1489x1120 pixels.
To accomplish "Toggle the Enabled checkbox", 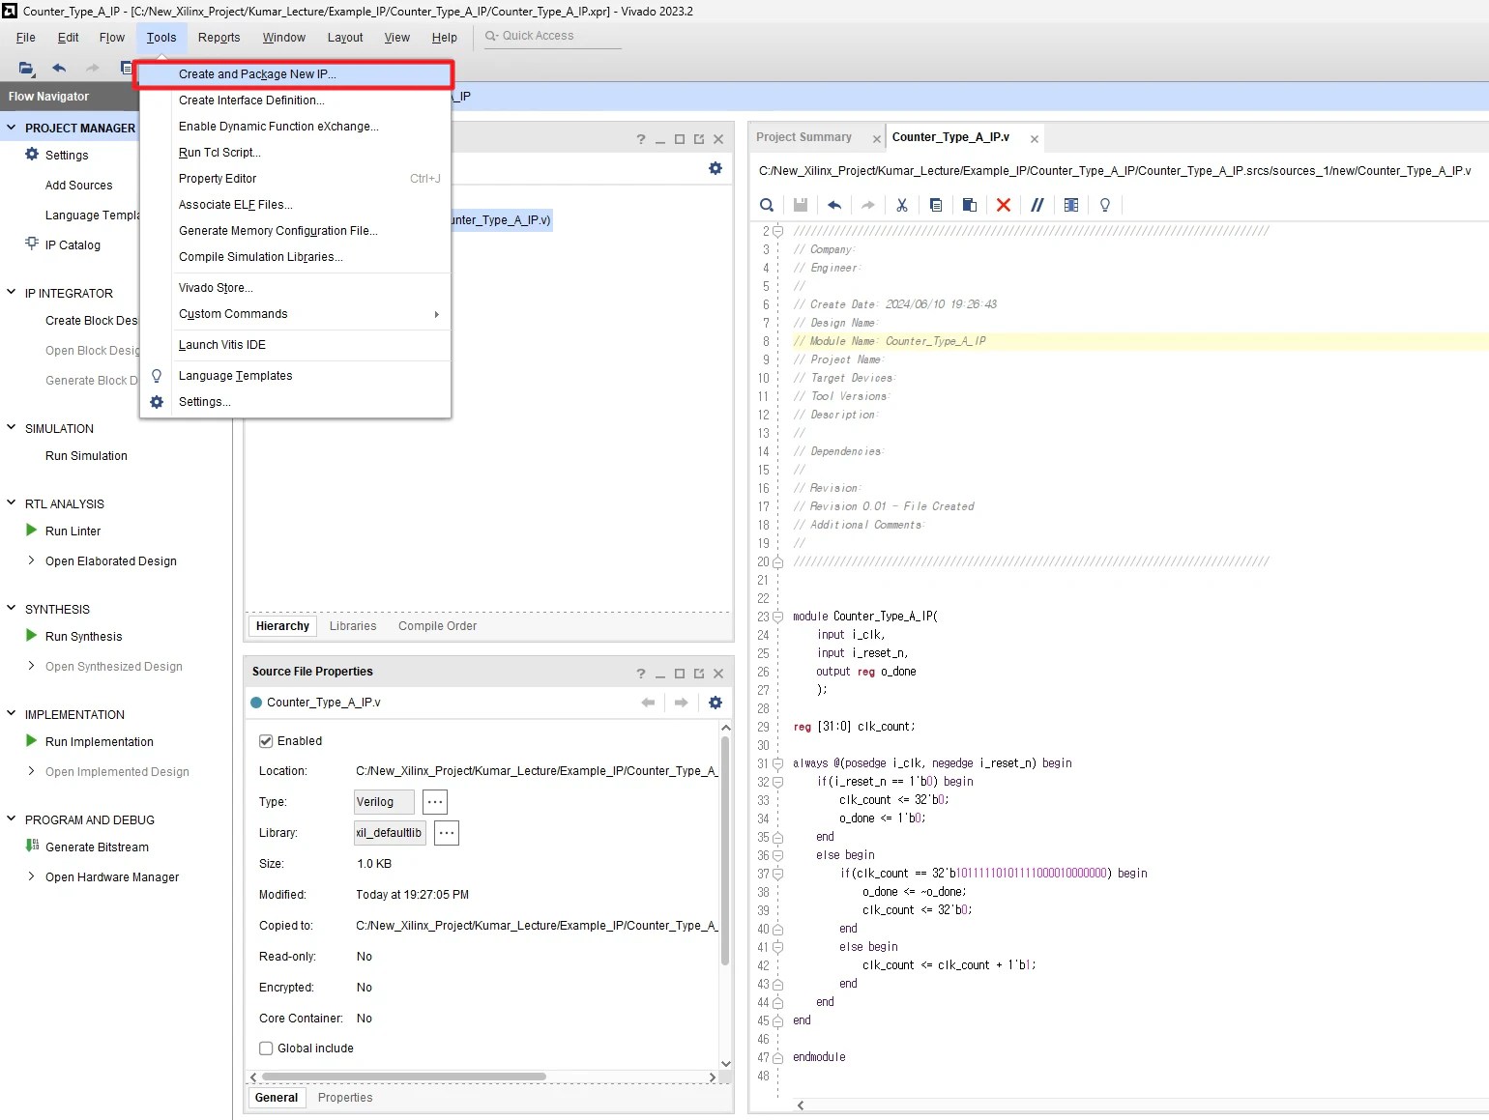I will click(x=266, y=741).
